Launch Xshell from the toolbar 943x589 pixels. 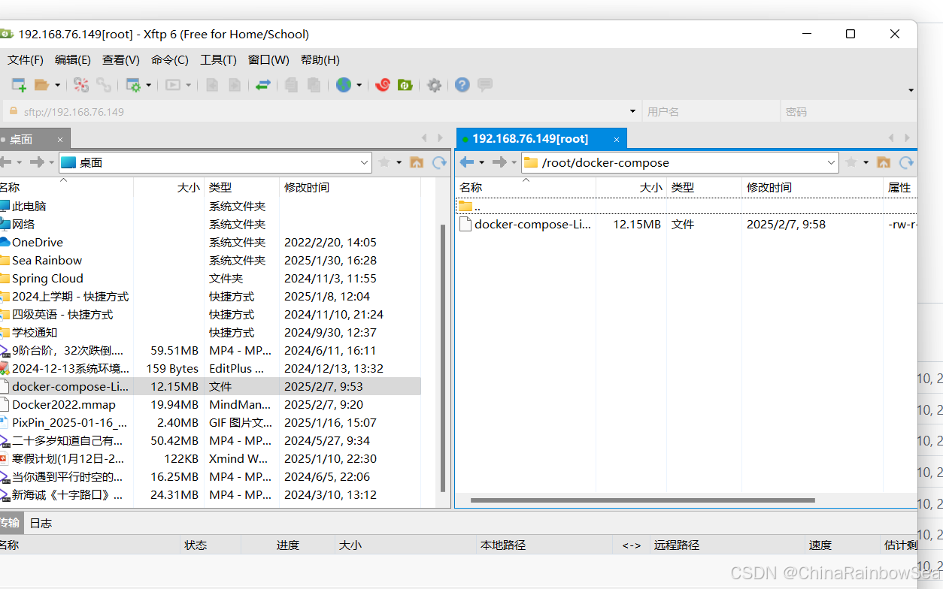[383, 85]
